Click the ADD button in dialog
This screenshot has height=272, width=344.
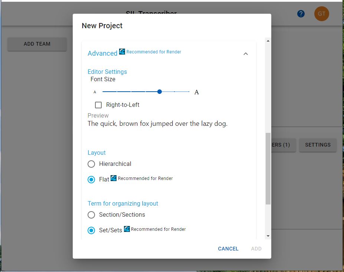click(x=256, y=249)
